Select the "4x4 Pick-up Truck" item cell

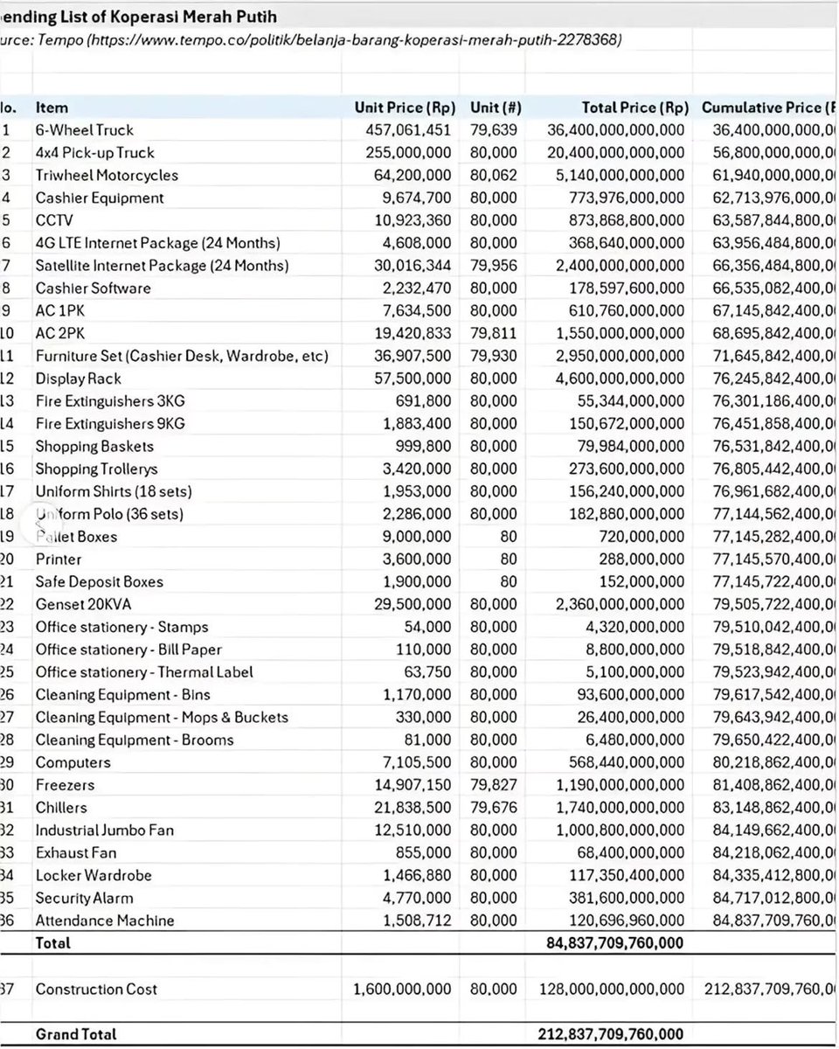click(95, 153)
